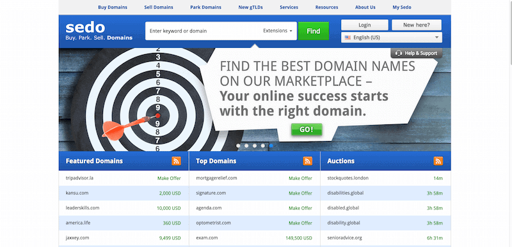The width and height of the screenshot is (512, 247).
Task: Click the green Find button
Action: pos(314,31)
